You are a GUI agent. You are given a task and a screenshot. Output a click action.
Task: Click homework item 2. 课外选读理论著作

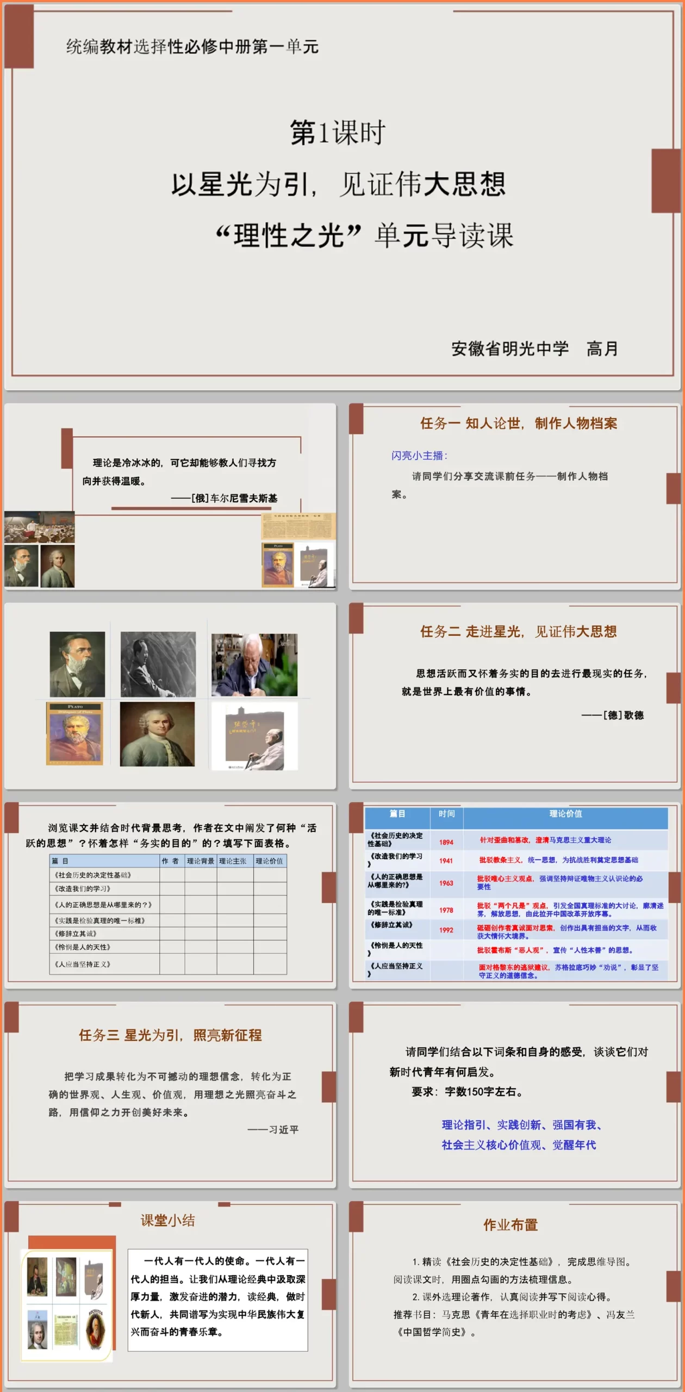pos(512,1297)
